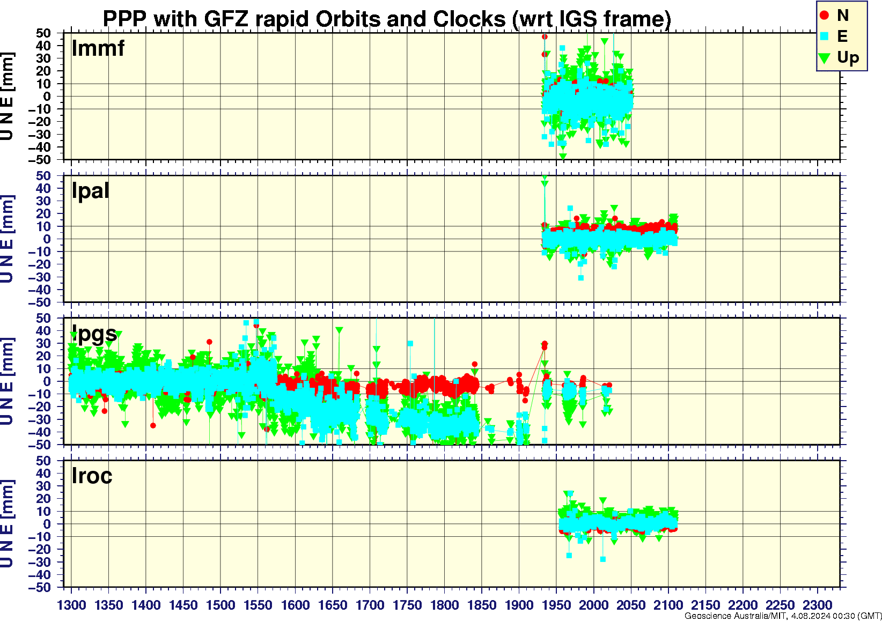Viewport: 882px width, 621px height.
Task: Click the red N legend marker
Action: click(x=825, y=16)
